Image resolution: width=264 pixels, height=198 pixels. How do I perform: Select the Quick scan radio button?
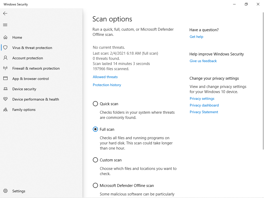[x=95, y=104]
